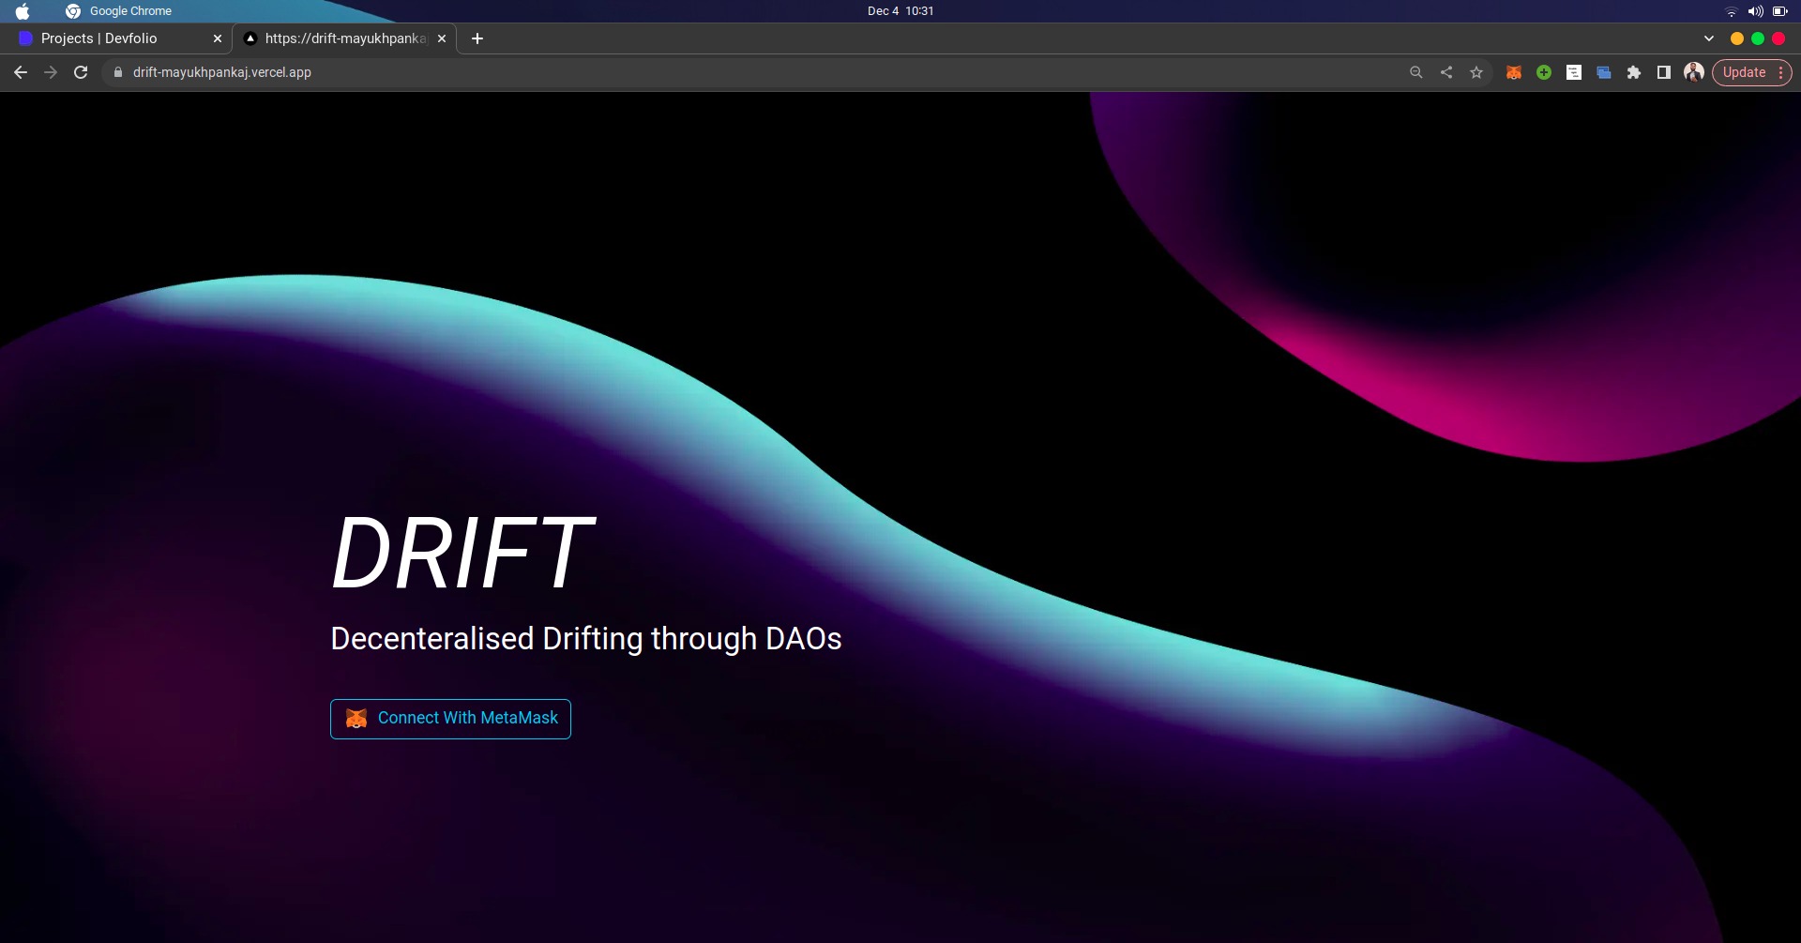This screenshot has width=1801, height=943.
Task: Click 'Decenteralised Drifting through DAOs' tagline
Action: (586, 639)
